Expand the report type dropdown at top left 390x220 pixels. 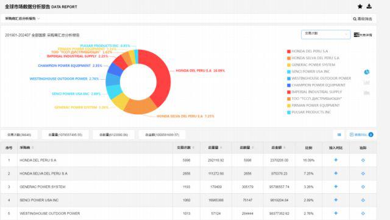[23, 19]
